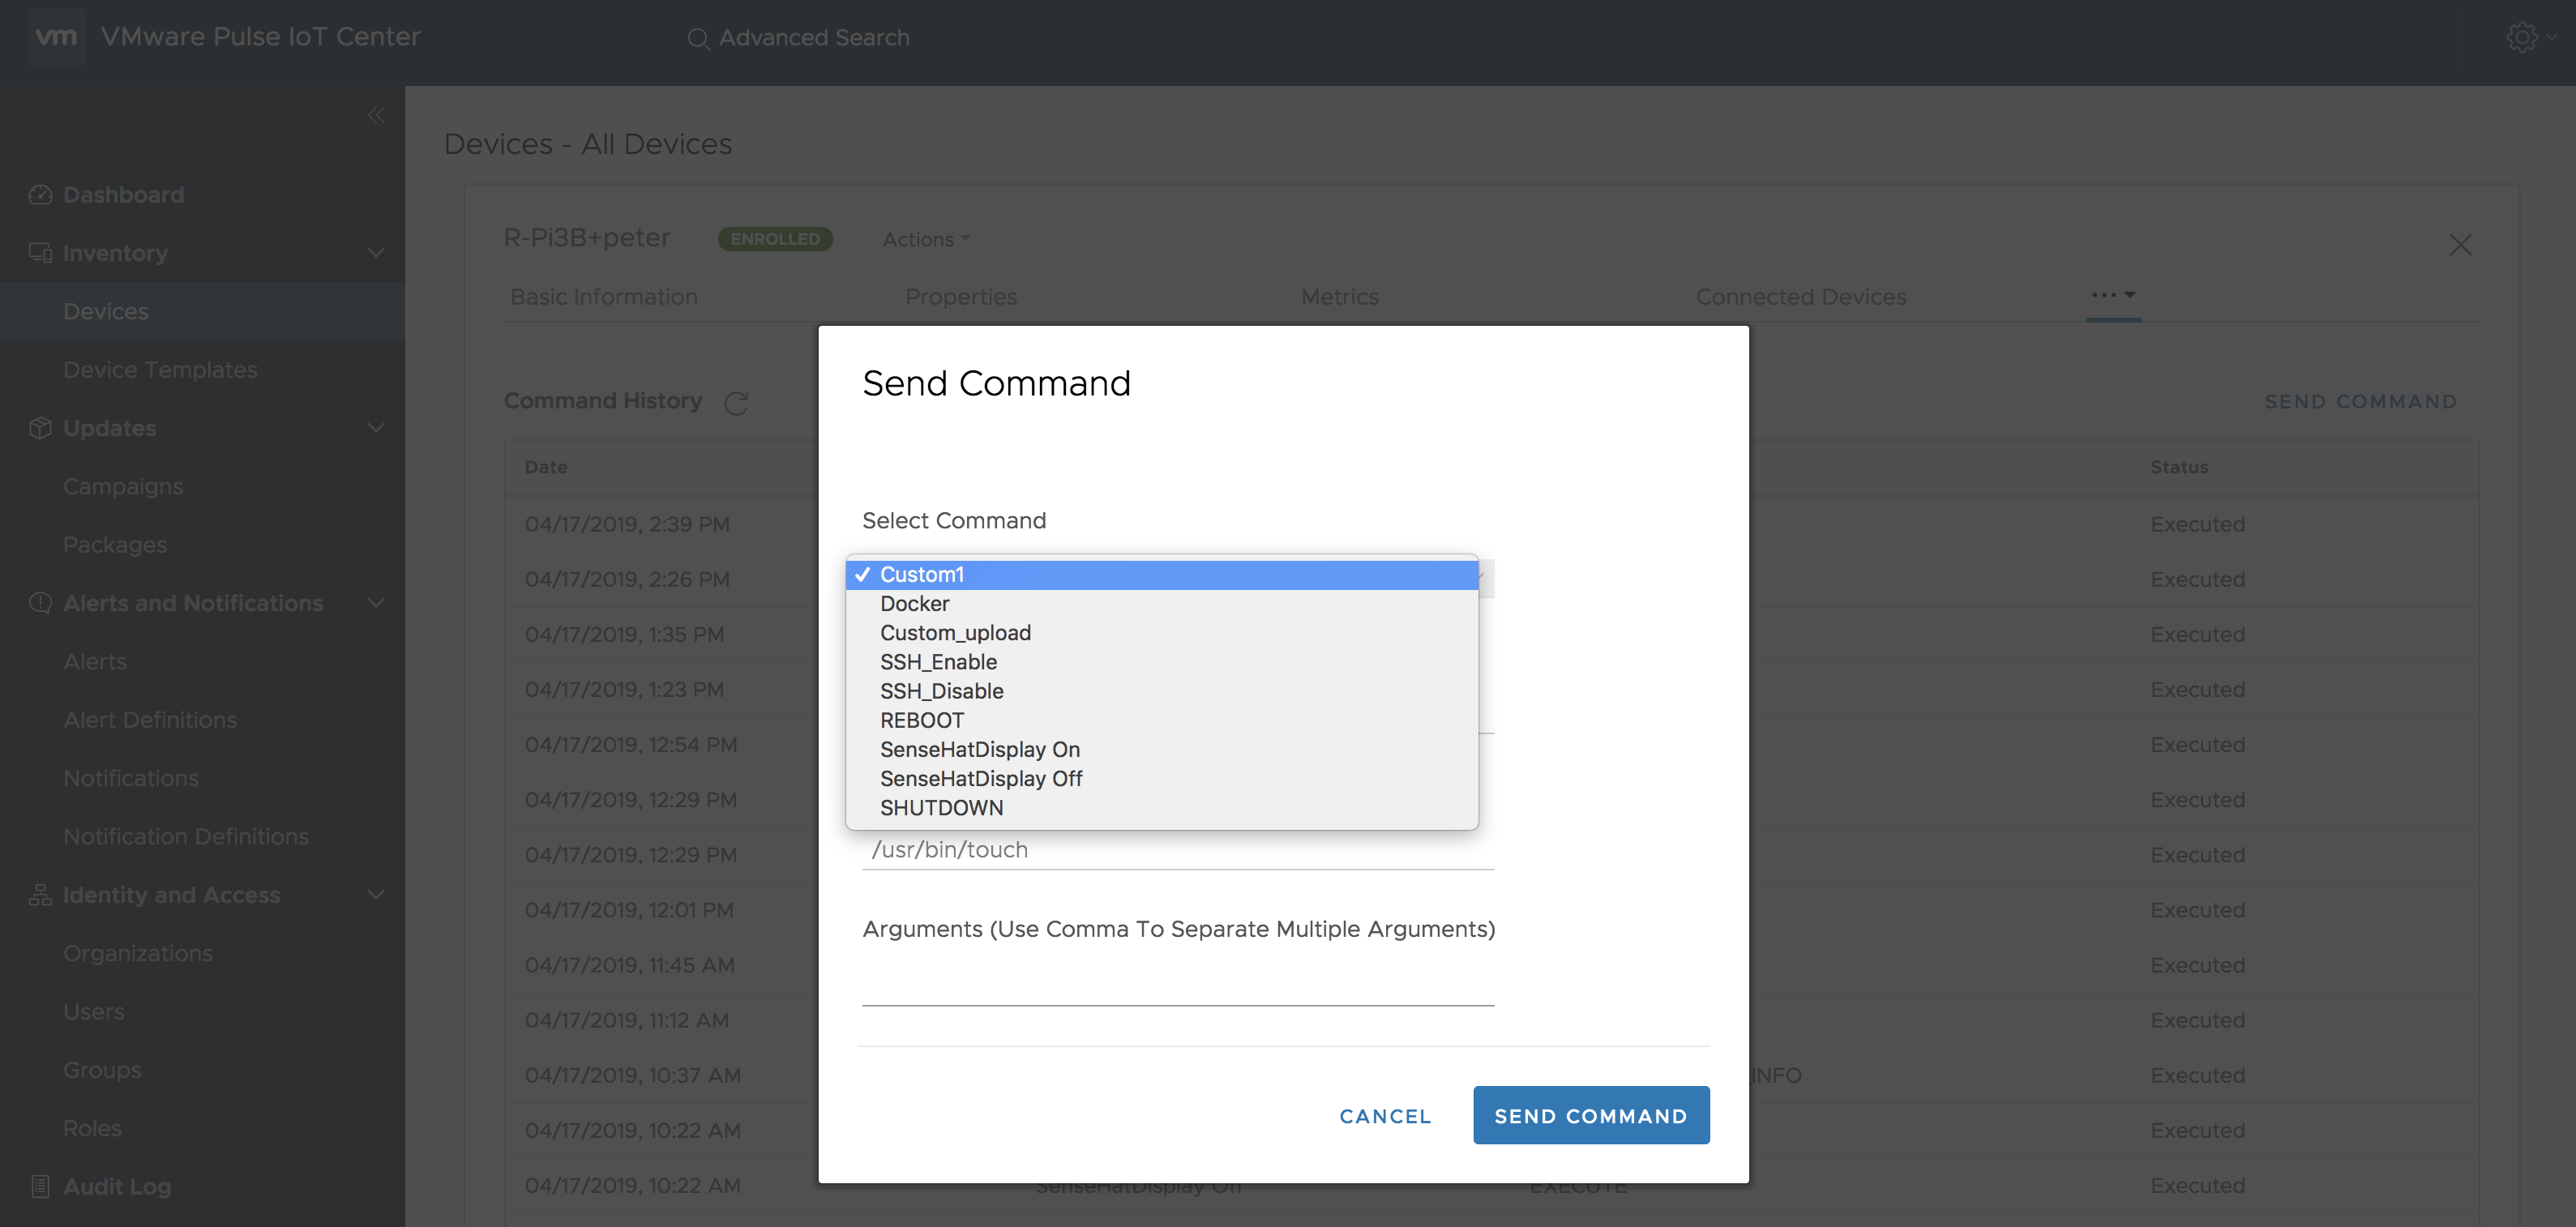This screenshot has height=1227, width=2576.
Task: Click CANCEL in the dialog
Action: click(x=1385, y=1116)
